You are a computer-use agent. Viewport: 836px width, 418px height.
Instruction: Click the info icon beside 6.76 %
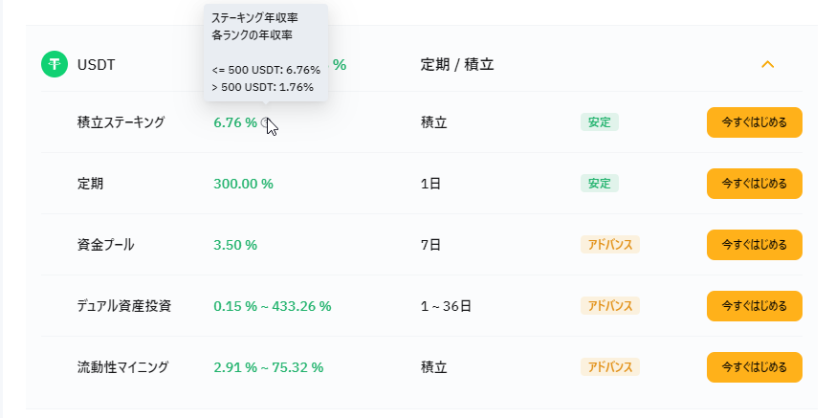(x=266, y=122)
